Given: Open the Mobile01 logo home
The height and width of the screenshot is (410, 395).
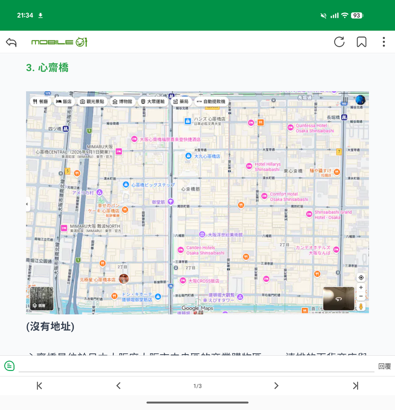Looking at the screenshot, I should [59, 42].
